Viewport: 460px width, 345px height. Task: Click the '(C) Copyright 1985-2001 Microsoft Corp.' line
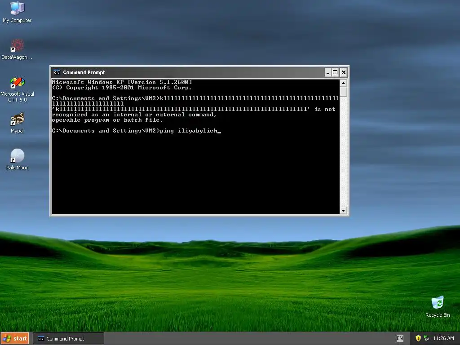(x=122, y=88)
